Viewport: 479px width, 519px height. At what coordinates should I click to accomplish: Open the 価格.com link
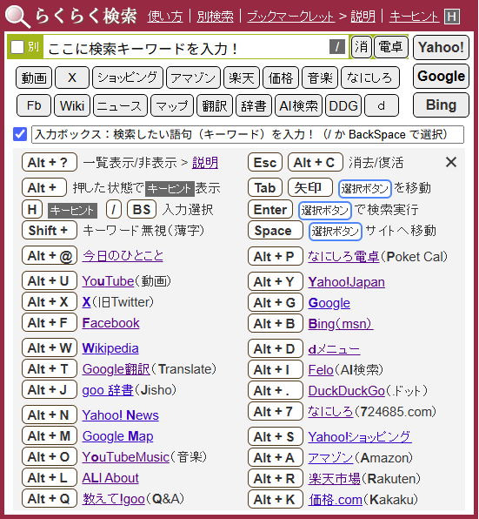(336, 500)
